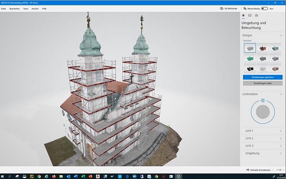286x179 pixels.
Task: Collapse the Designs section
Action: (x=281, y=35)
